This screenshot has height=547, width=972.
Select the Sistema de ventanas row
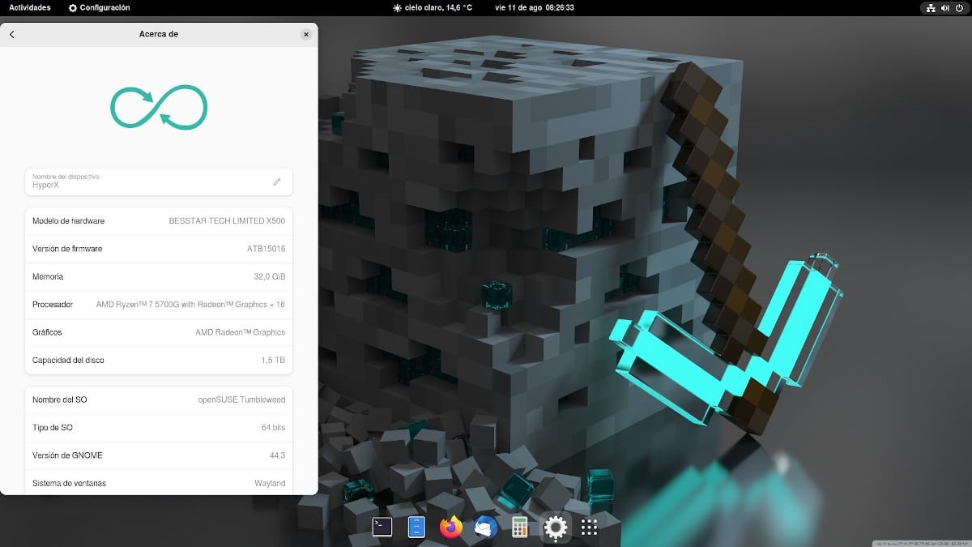point(159,483)
